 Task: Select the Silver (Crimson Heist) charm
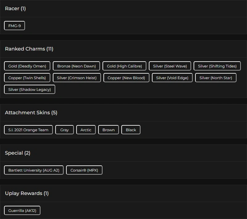tap(77, 78)
